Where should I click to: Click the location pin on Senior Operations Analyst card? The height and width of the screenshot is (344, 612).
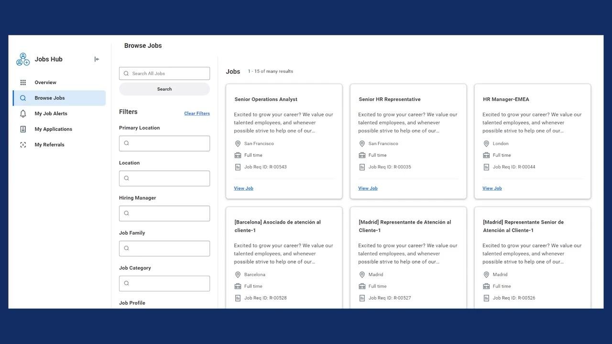pos(238,144)
